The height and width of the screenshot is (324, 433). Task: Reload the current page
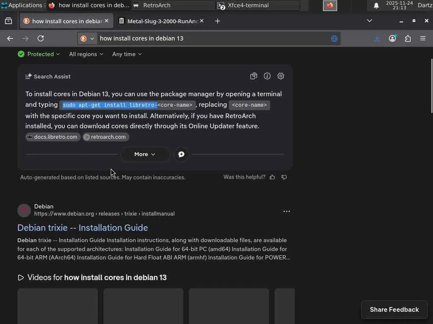pyautogui.click(x=41, y=38)
